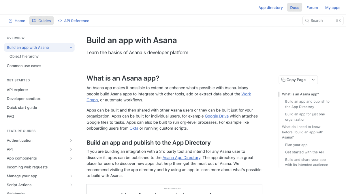Jump to 'Build an app and publish to the App Directory' in contents
Image resolution: width=346 pixels, height=194 pixels.
307,104
